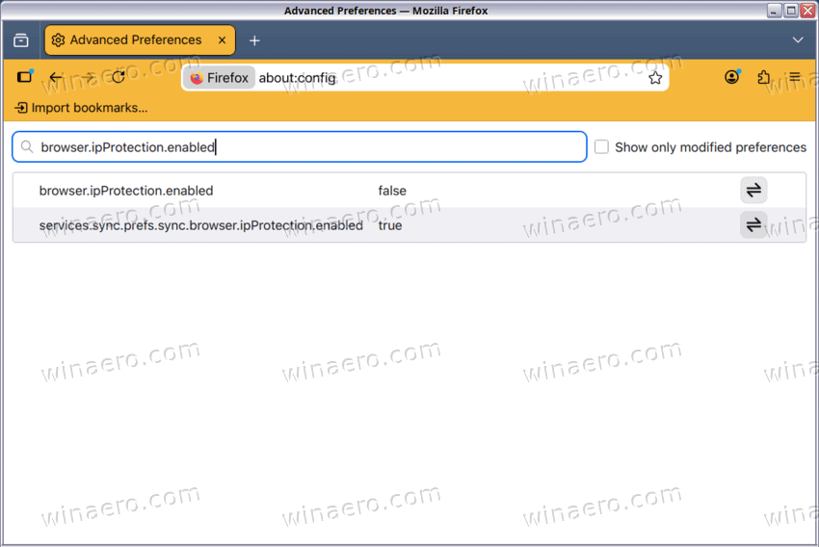Select browser.ipProtection.enabled preference name

point(126,191)
